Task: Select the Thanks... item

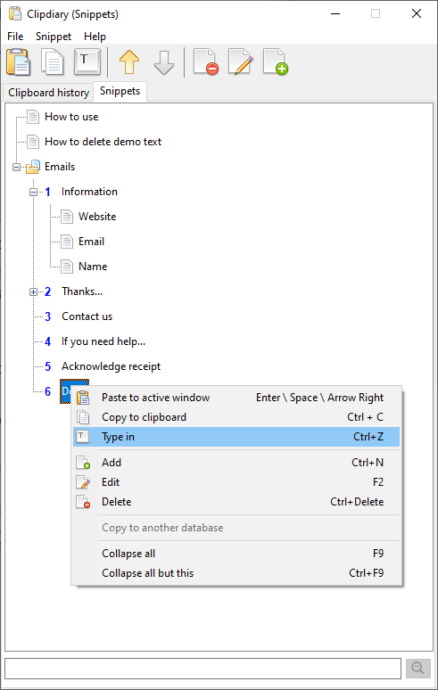Action: click(82, 292)
